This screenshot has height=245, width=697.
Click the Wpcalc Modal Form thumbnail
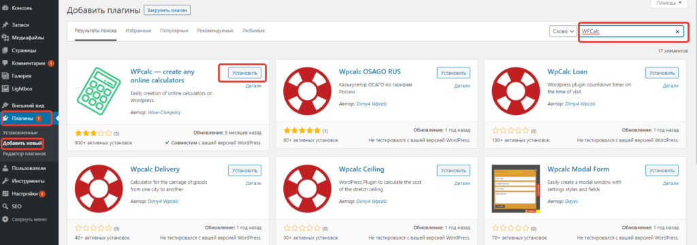coord(516,189)
